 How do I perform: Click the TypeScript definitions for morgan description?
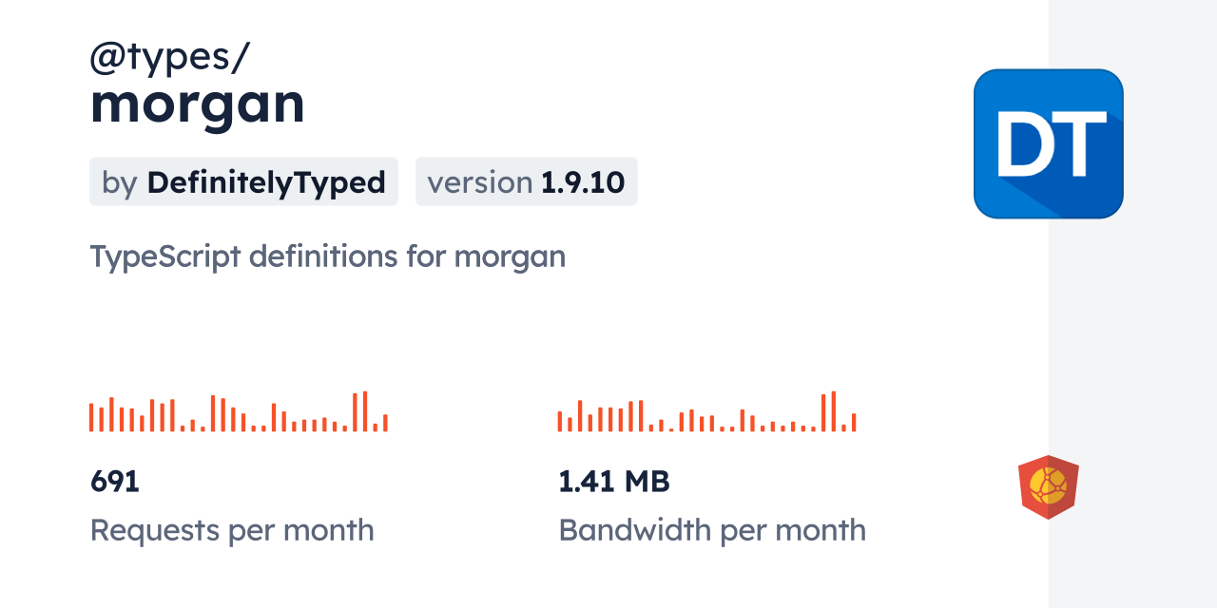click(327, 256)
